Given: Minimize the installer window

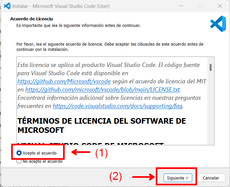Looking at the screenshot, I should pyautogui.click(x=181, y=6).
